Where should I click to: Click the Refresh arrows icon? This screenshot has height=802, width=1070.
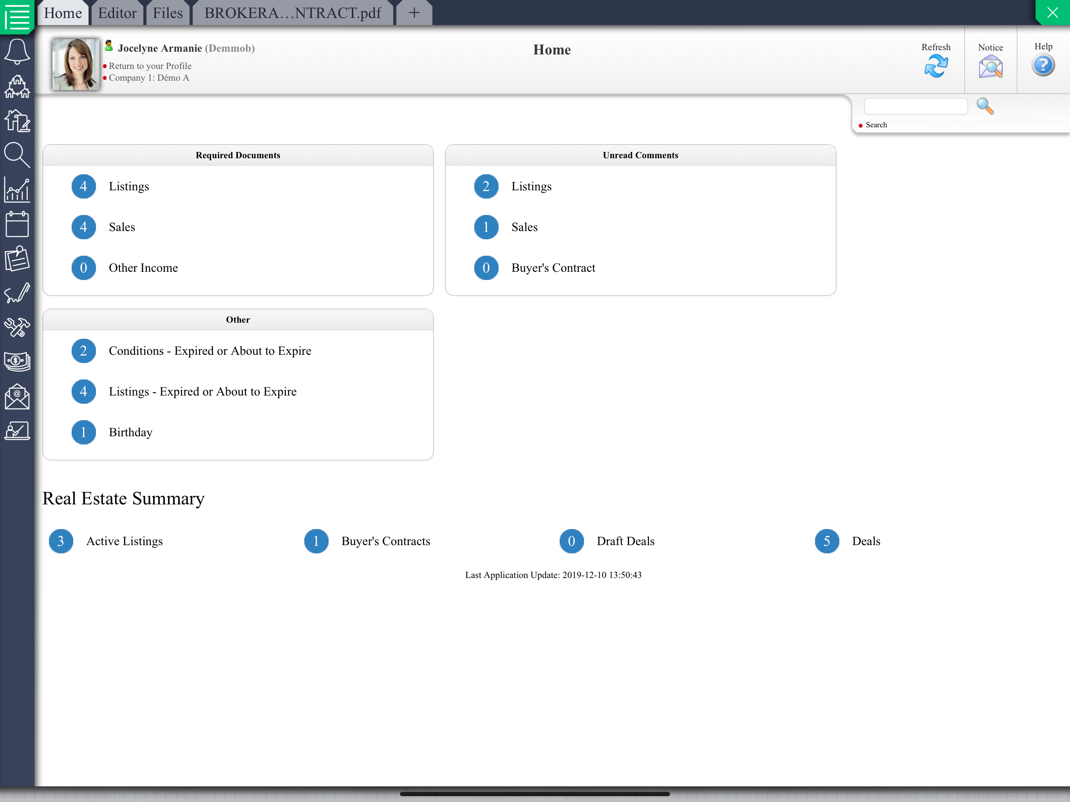[936, 66]
